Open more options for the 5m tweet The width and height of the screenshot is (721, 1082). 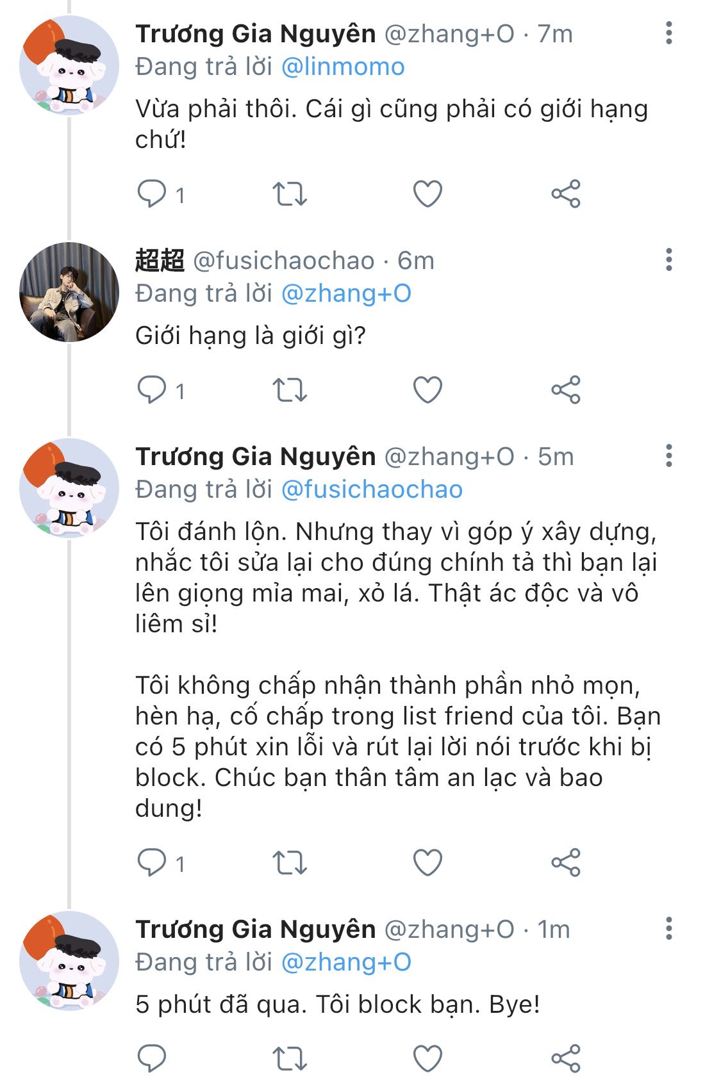click(668, 456)
